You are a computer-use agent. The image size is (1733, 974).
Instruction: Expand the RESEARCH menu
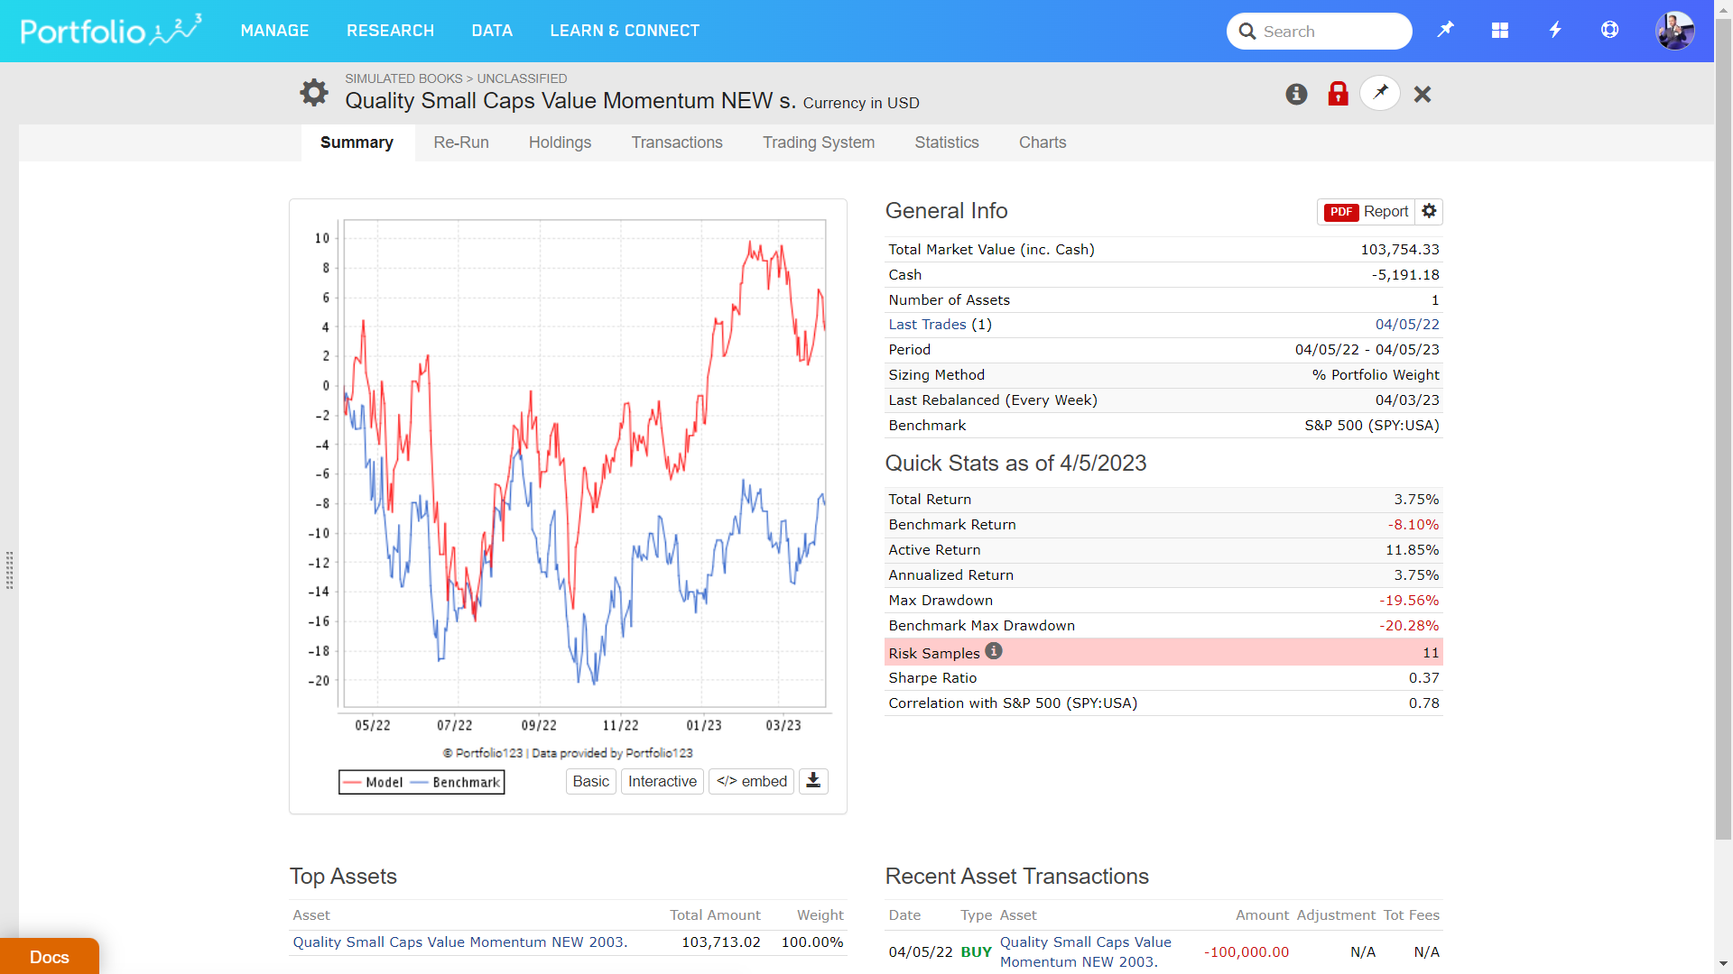[x=390, y=31]
